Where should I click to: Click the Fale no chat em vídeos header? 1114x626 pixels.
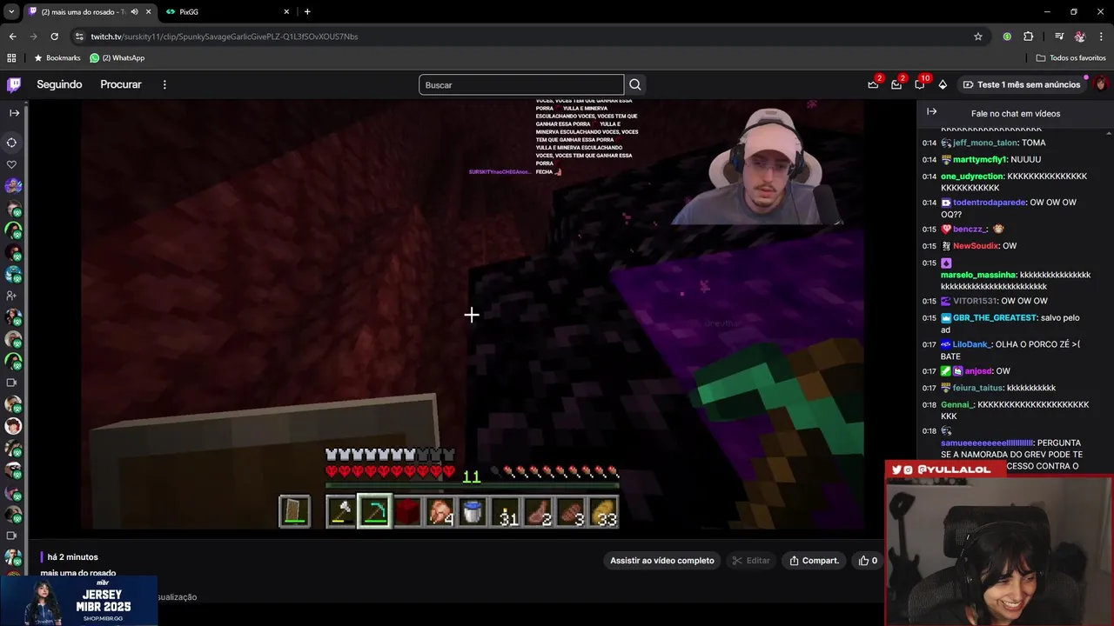pos(1016,114)
